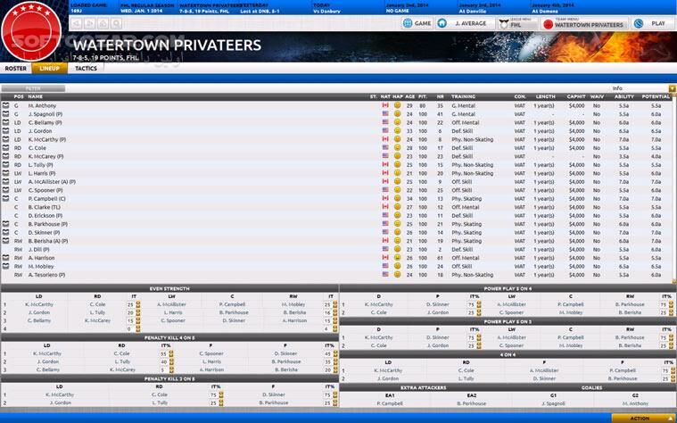This screenshot has width=677, height=423.
Task: Click the globe icon on the Game button
Action: click(x=407, y=23)
